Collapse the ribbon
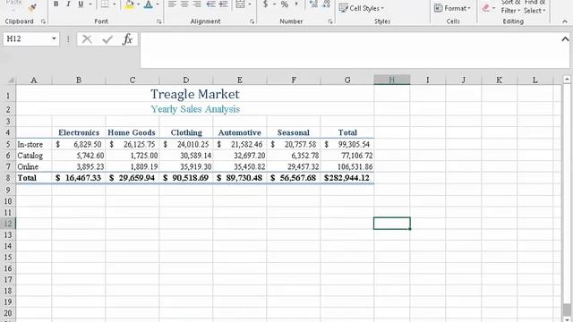Image resolution: width=573 pixels, height=322 pixels. (x=565, y=21)
